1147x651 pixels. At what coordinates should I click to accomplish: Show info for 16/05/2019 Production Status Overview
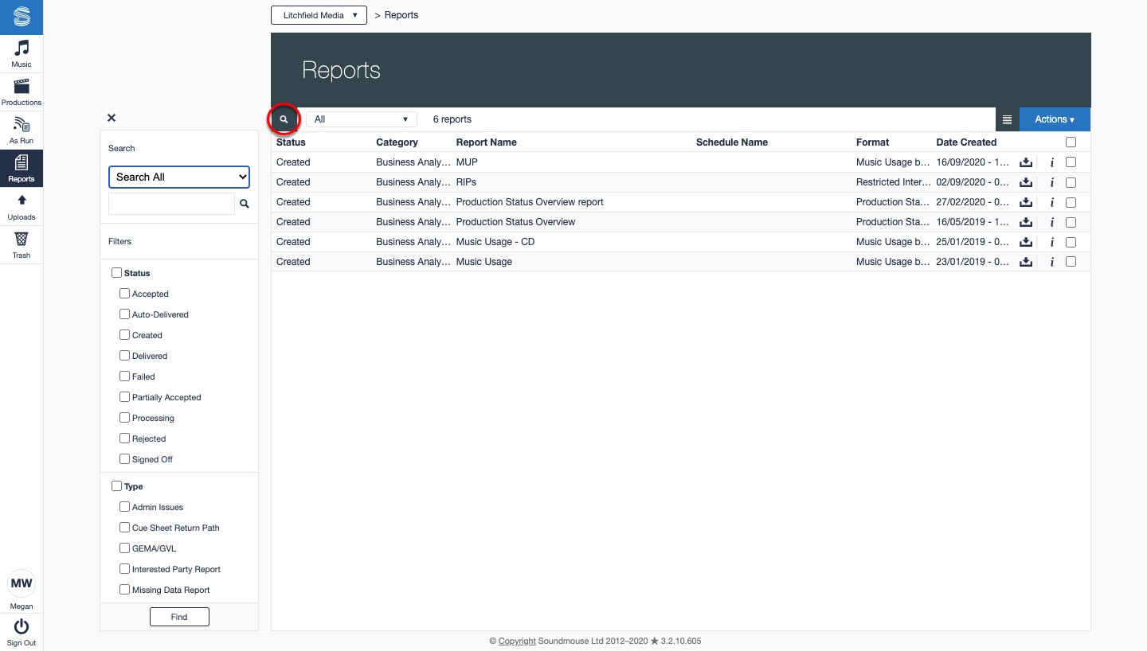pyautogui.click(x=1052, y=222)
